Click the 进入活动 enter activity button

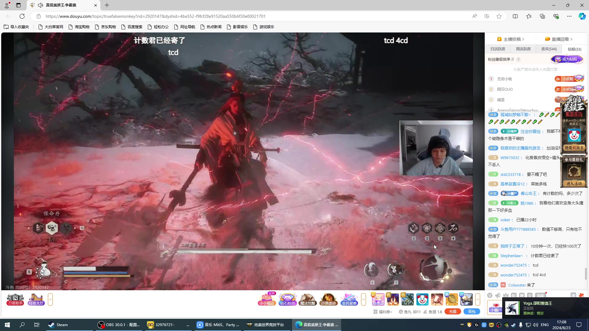574,184
